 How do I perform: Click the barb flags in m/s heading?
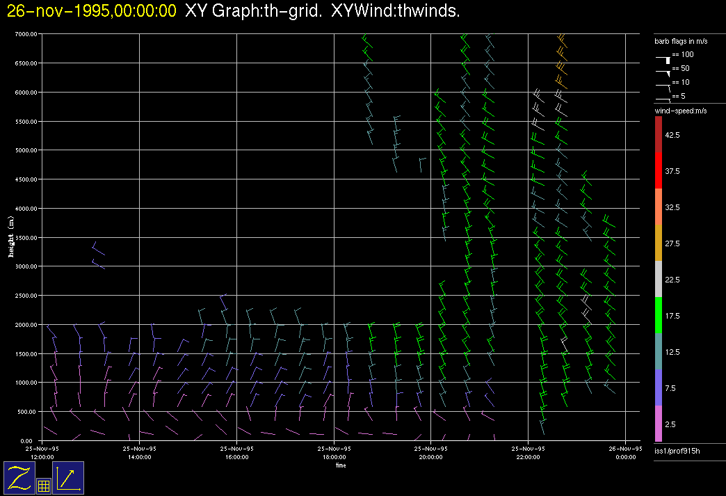[x=681, y=41]
